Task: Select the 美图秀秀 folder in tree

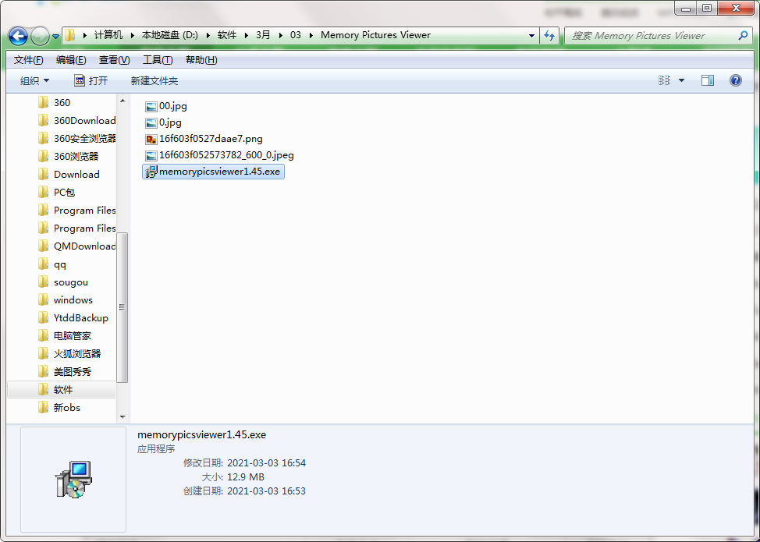Action: tap(63, 371)
